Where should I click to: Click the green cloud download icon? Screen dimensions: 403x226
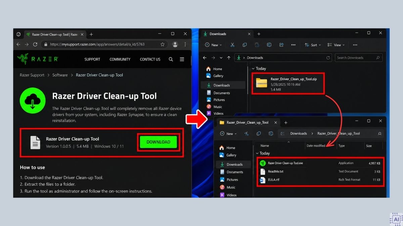click(x=33, y=101)
